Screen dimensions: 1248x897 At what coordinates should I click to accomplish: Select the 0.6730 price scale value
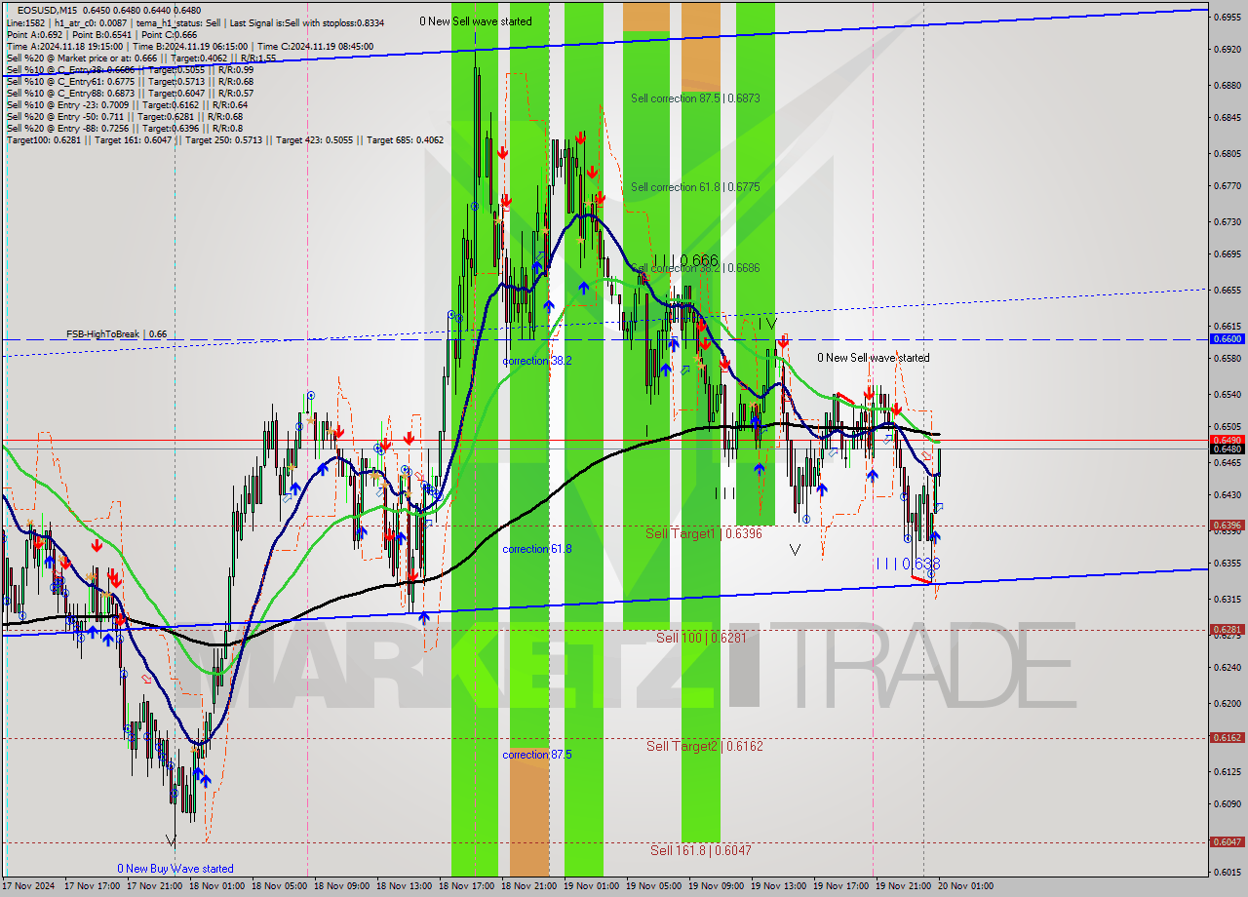tap(1227, 222)
